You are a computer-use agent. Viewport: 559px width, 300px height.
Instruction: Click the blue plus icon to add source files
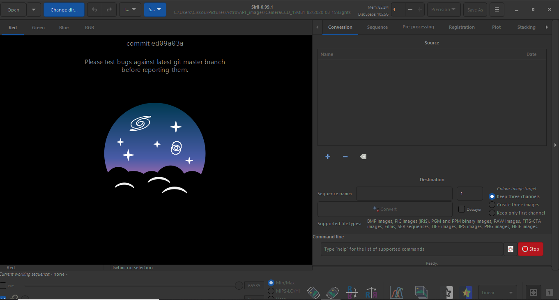tap(327, 157)
